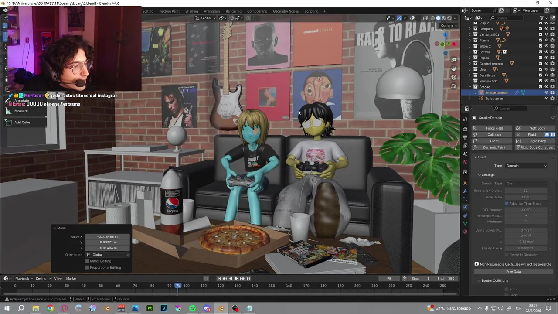
Task: Open the View Layer properties tab
Action: click(465, 146)
